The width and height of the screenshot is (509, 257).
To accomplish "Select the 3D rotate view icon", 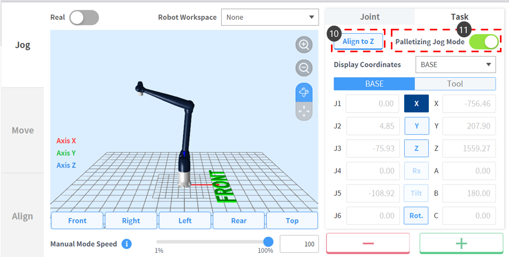I will pos(304,92).
